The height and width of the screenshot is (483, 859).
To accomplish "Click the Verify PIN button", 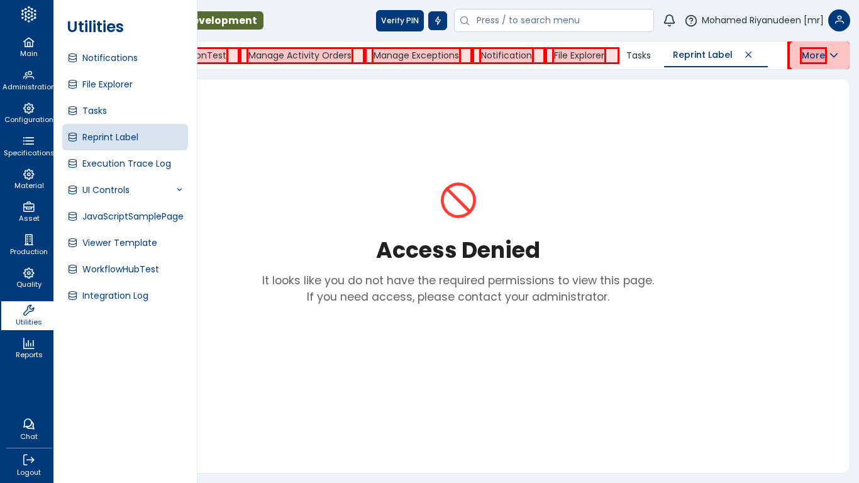I will pos(400,21).
